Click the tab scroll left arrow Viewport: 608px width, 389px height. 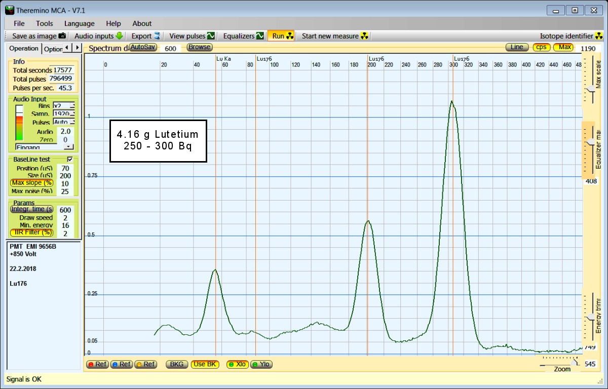pyautogui.click(x=67, y=48)
